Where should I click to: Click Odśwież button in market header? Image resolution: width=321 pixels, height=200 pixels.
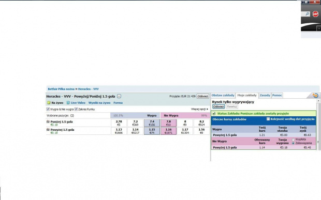[202, 96]
